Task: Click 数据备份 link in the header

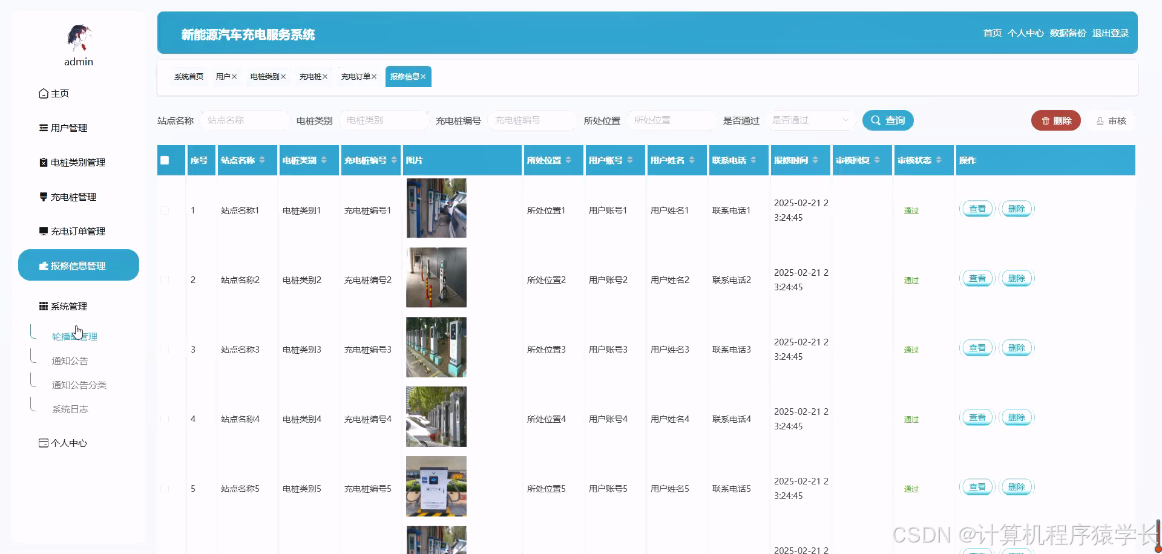Action: [x=1068, y=33]
